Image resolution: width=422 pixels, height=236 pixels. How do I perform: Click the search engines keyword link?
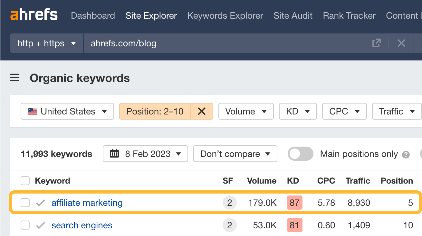pos(82,225)
